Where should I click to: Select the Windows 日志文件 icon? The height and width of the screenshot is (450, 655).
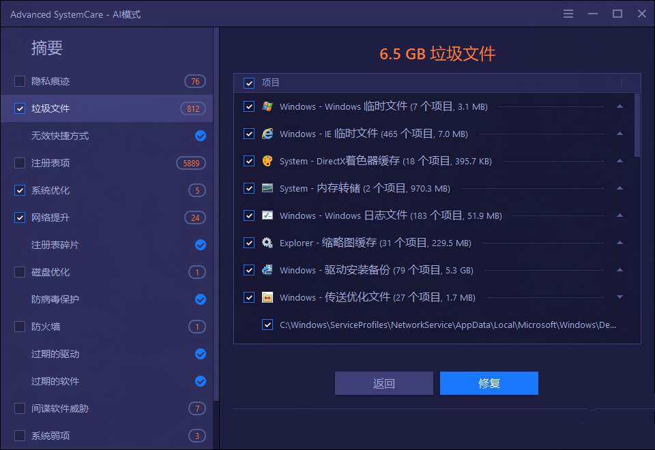268,215
